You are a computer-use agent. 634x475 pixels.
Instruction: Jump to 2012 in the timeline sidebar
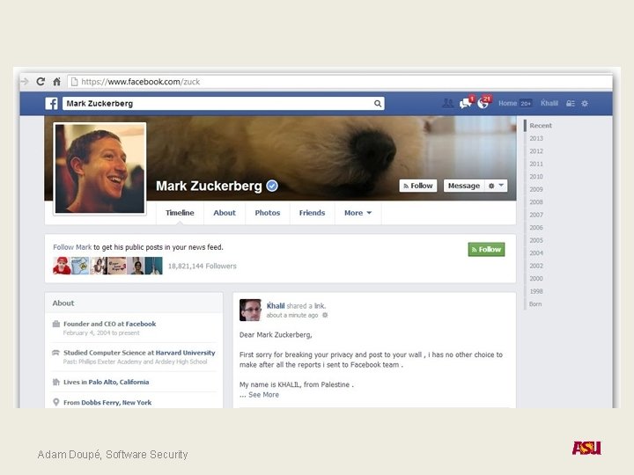[x=536, y=151]
